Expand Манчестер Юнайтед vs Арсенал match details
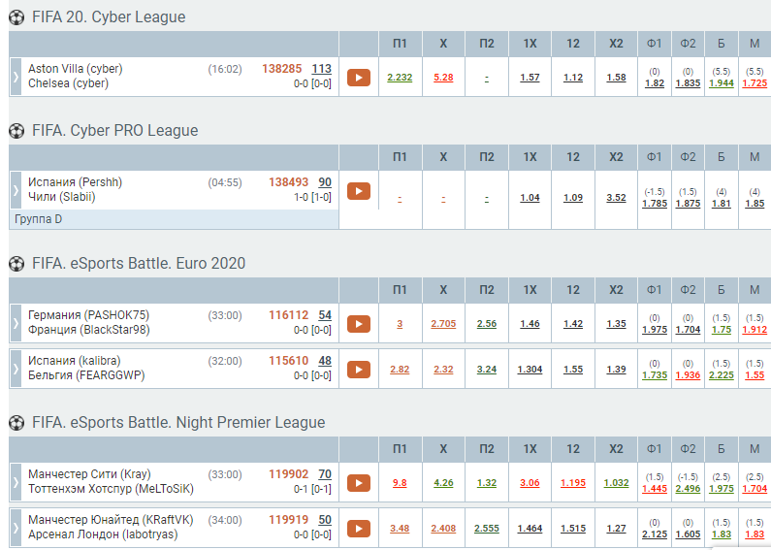 16,528
